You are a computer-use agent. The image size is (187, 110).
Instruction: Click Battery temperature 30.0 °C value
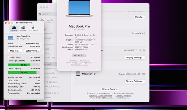[37, 87]
